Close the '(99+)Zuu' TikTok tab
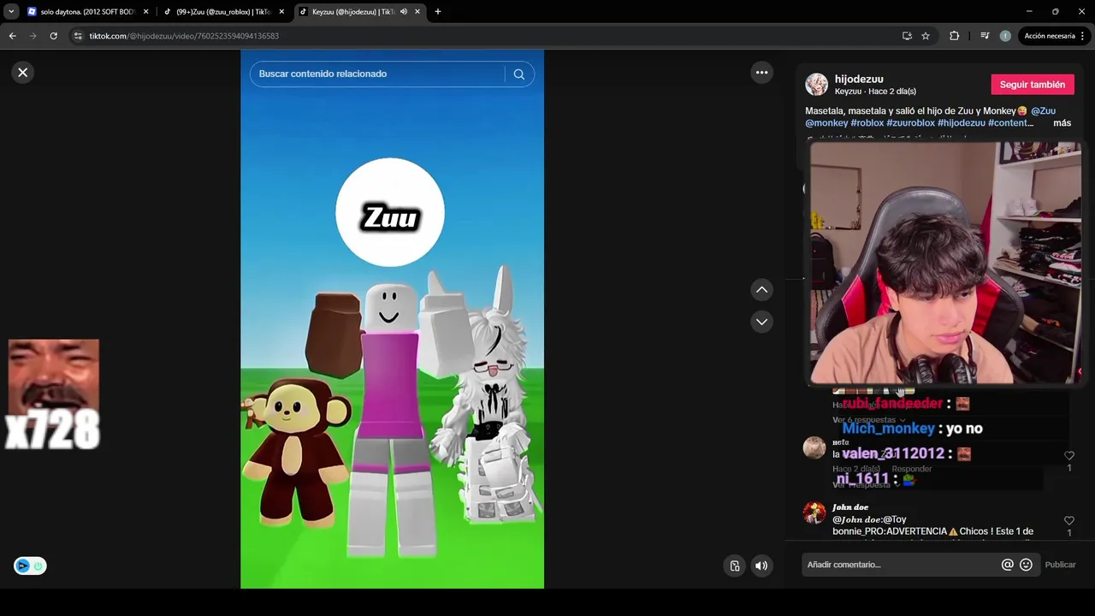The image size is (1095, 616). [281, 12]
